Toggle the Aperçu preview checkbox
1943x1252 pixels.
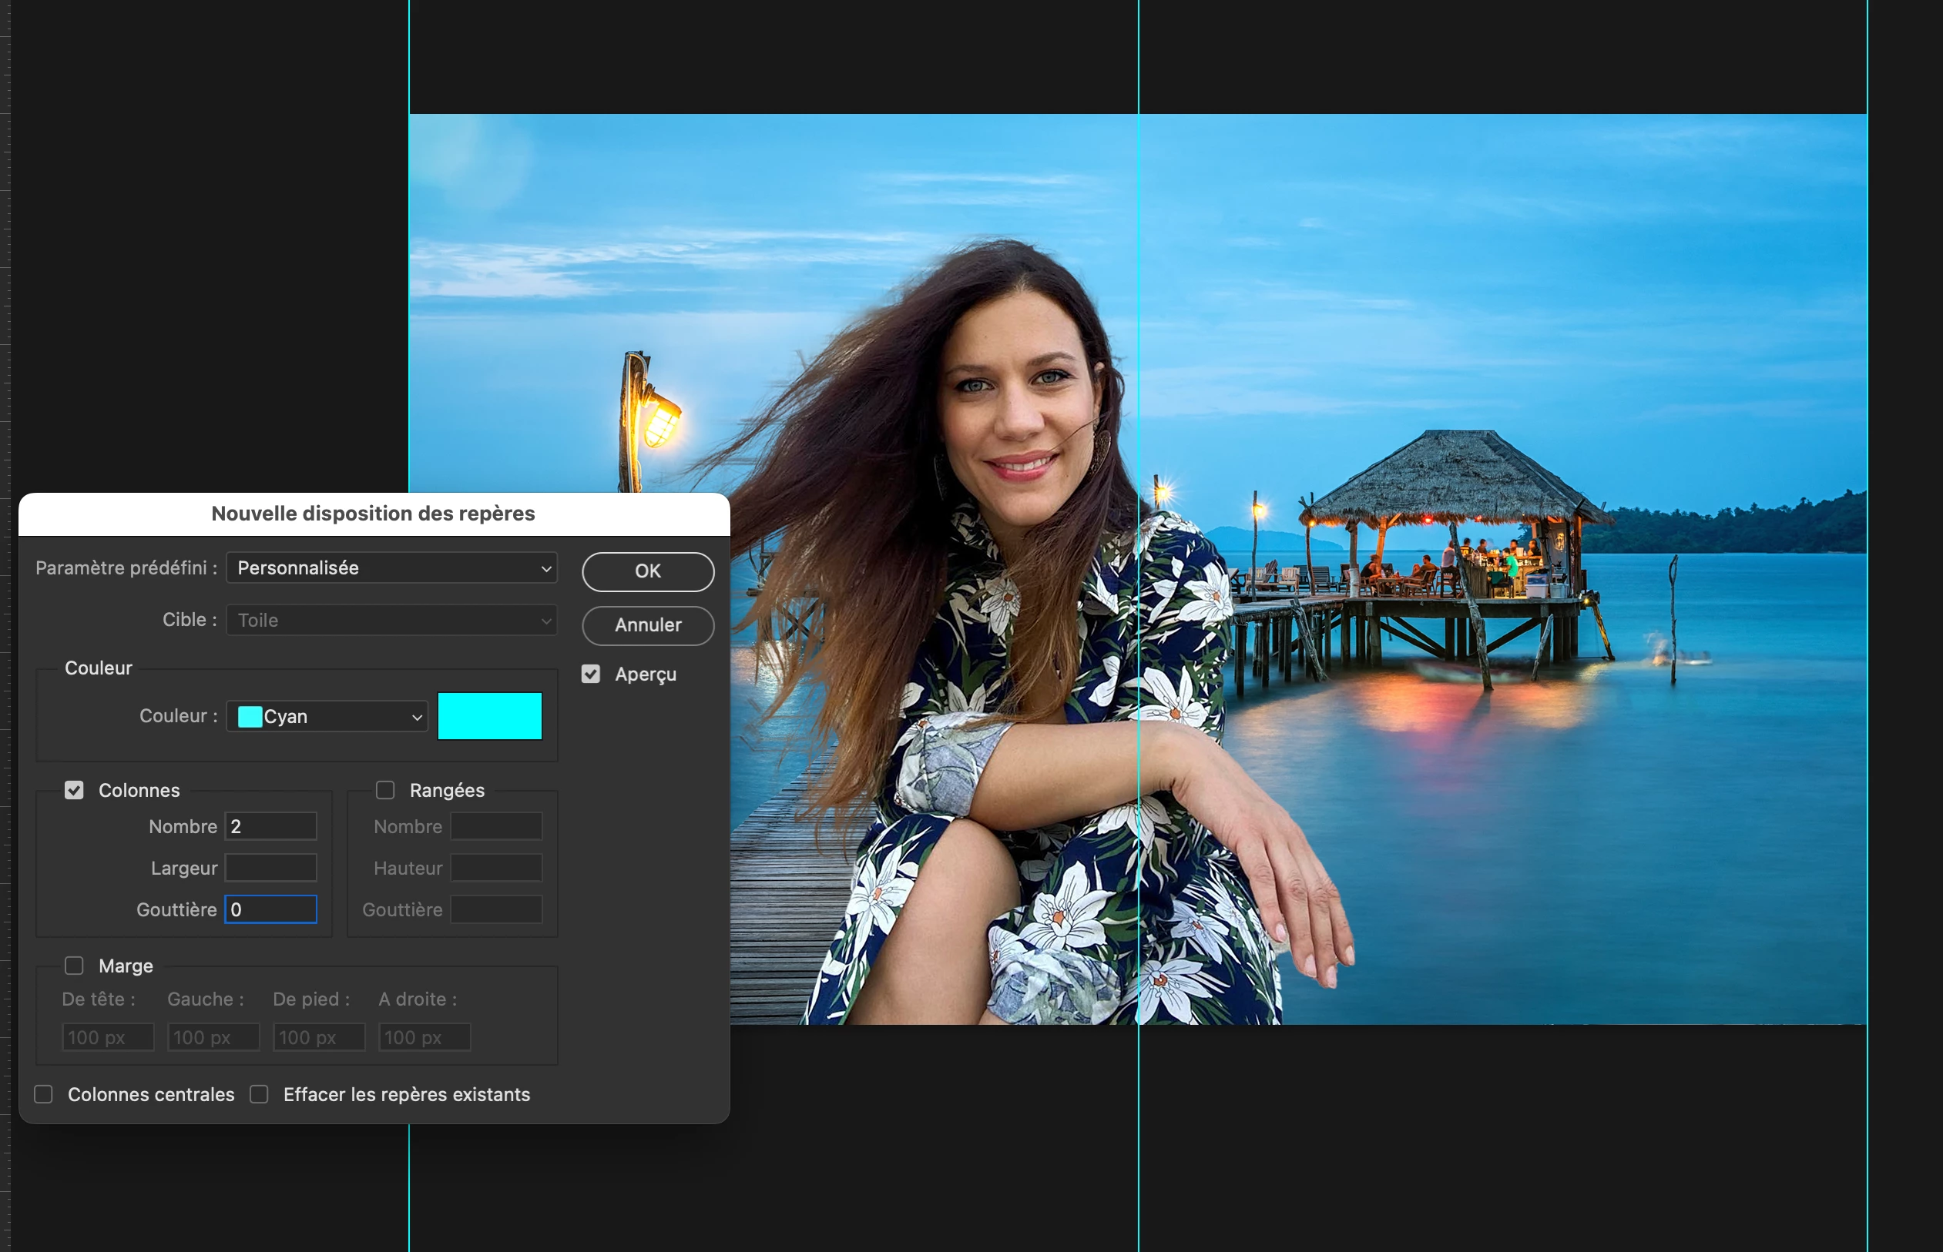click(590, 674)
